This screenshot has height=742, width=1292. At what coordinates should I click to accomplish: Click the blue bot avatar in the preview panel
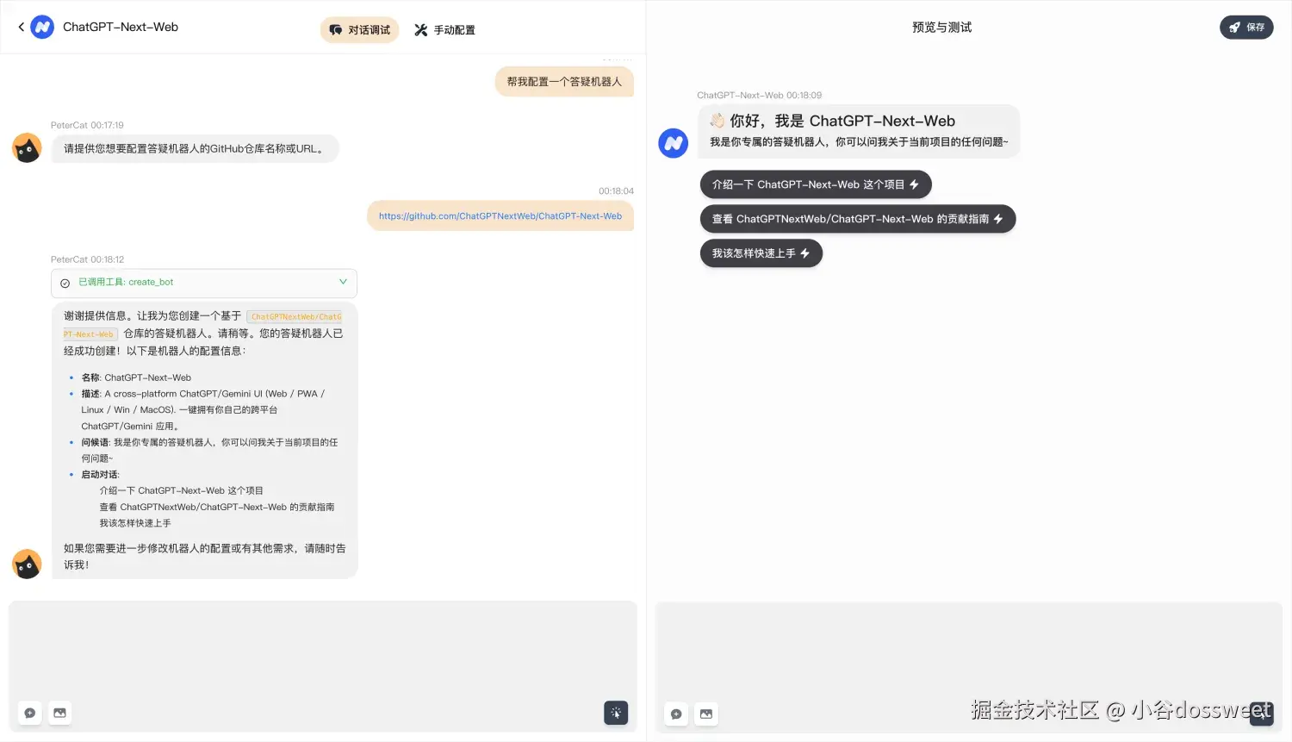point(674,143)
